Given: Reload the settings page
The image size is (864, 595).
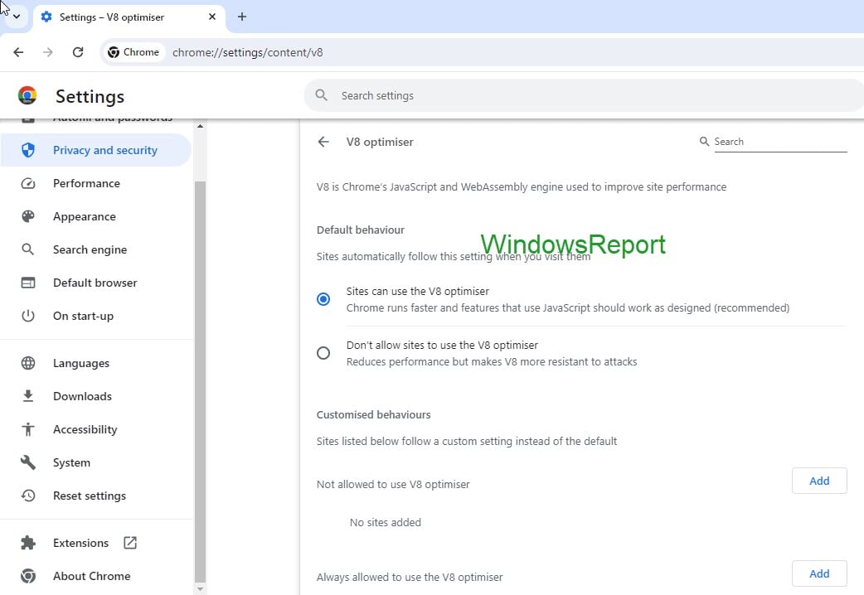Looking at the screenshot, I should coord(78,52).
